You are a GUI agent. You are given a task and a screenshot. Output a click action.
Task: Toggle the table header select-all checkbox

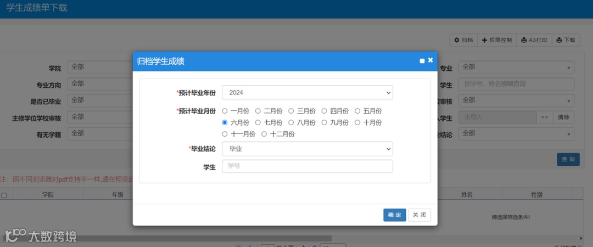tap(4, 195)
